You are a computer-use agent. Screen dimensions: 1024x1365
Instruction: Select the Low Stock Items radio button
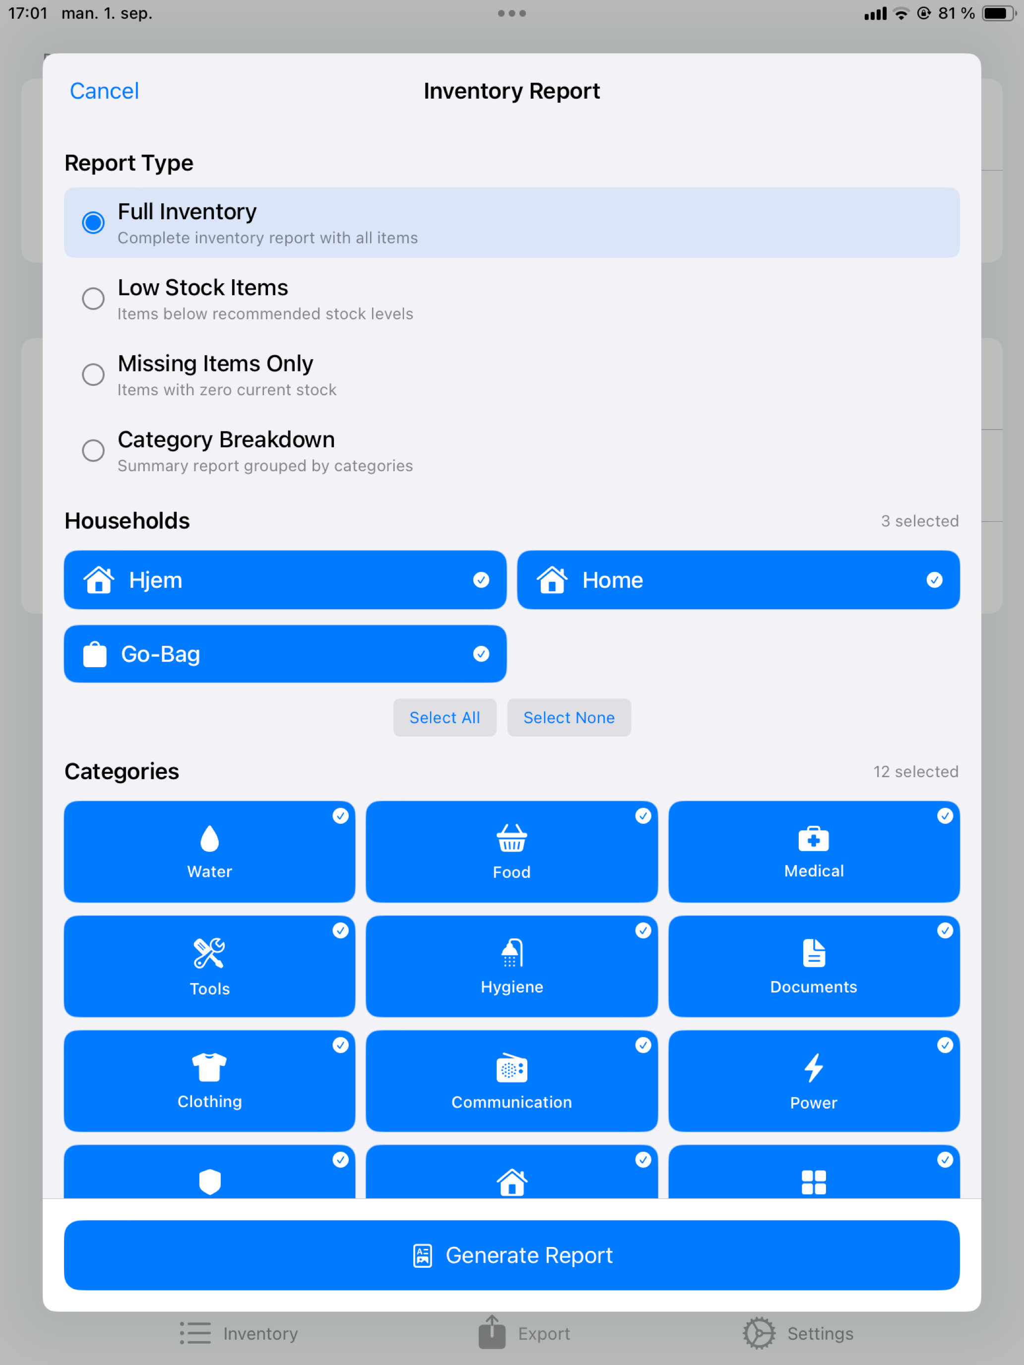[x=93, y=299]
